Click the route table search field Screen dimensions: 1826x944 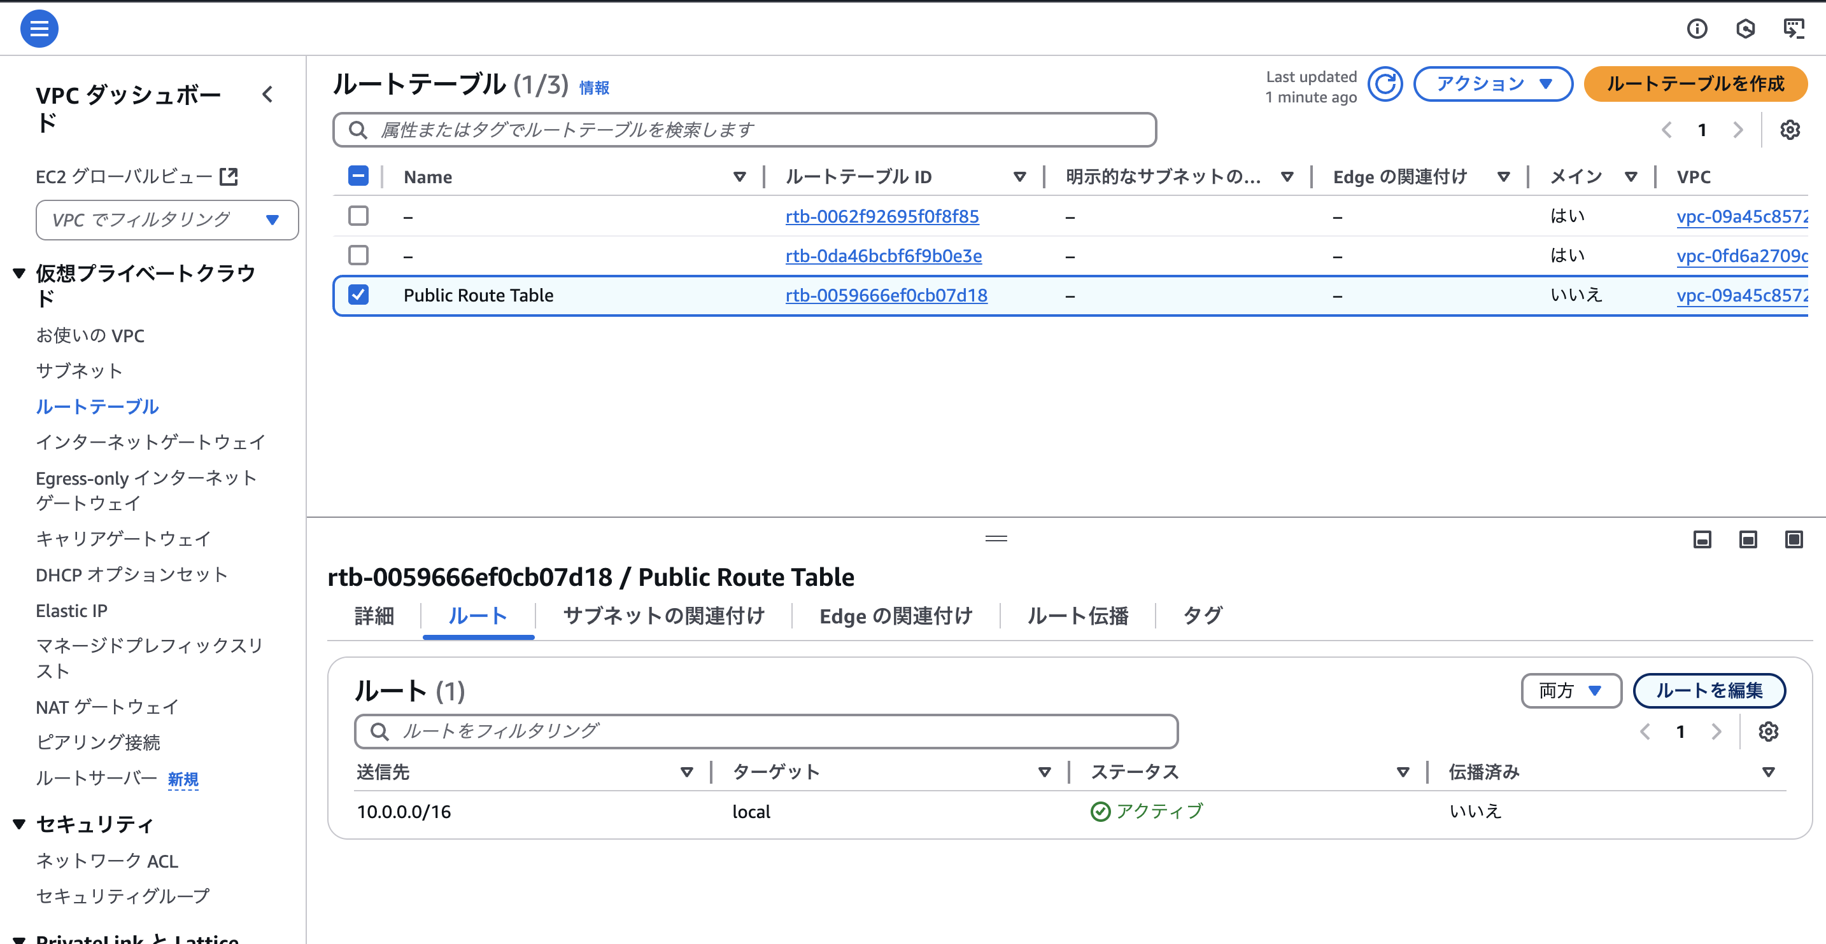click(744, 130)
